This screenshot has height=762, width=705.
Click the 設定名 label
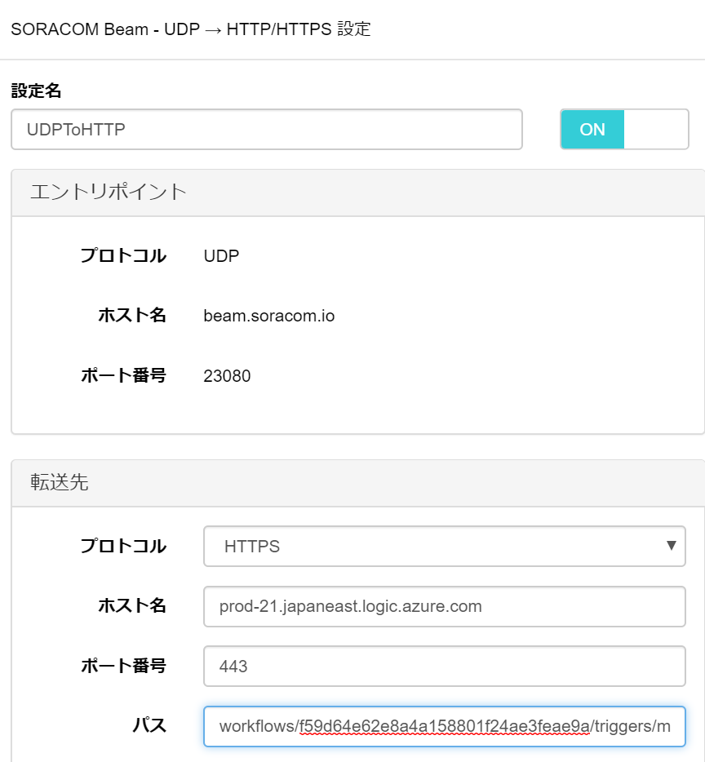pyautogui.click(x=37, y=91)
